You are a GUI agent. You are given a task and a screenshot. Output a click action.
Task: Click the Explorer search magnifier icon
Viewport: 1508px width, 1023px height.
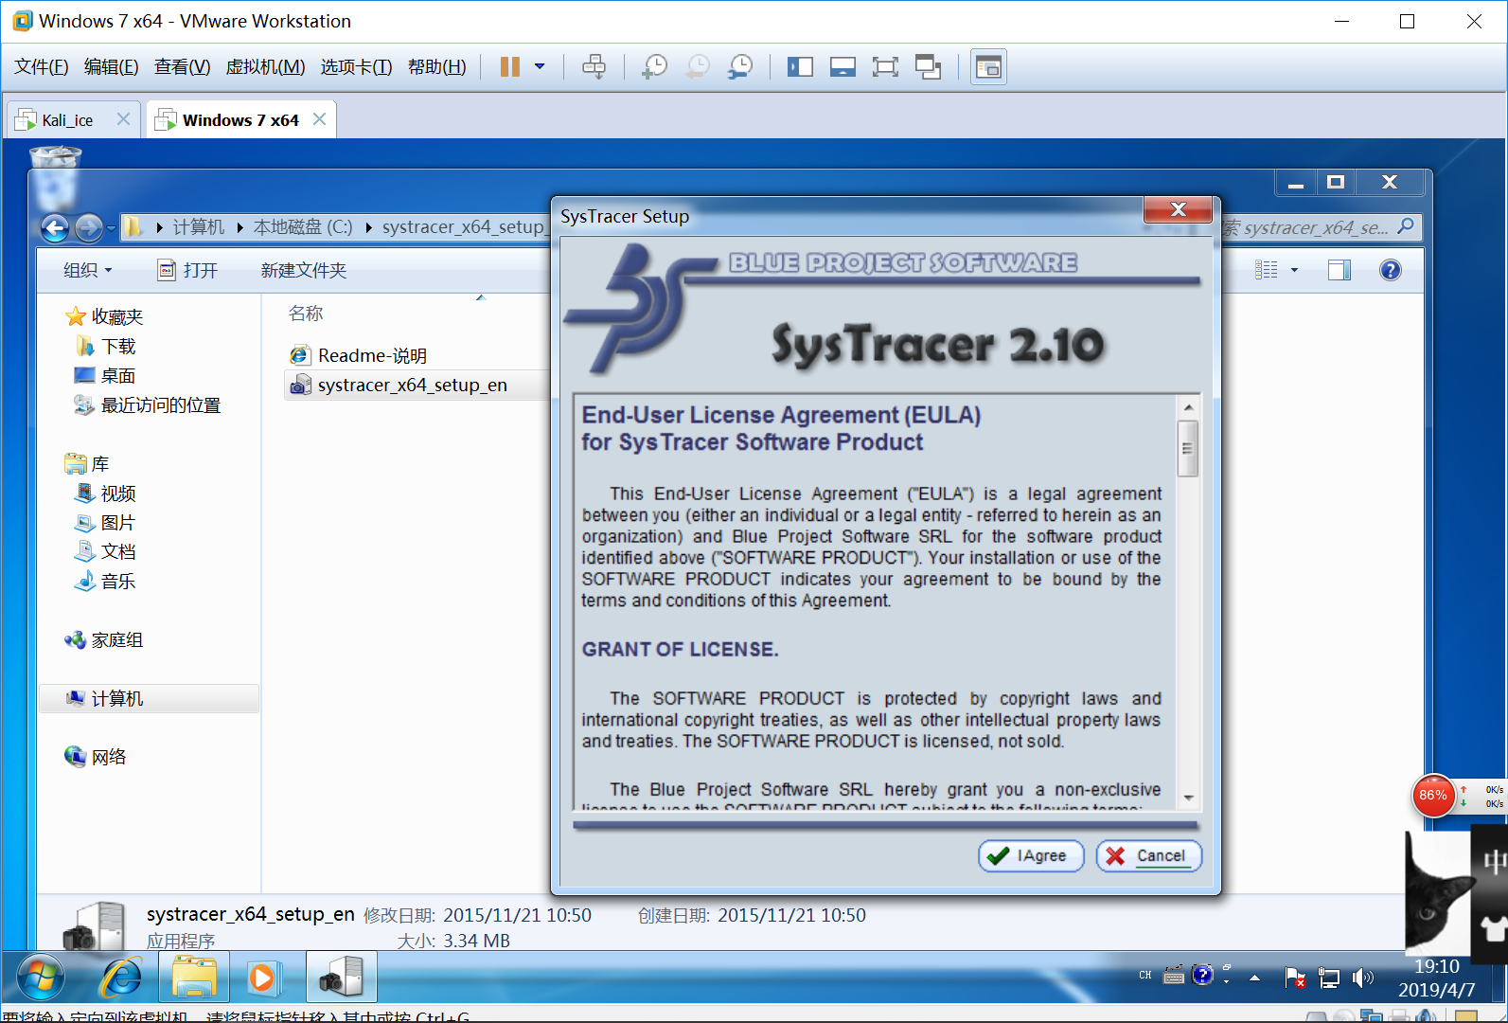click(x=1406, y=226)
